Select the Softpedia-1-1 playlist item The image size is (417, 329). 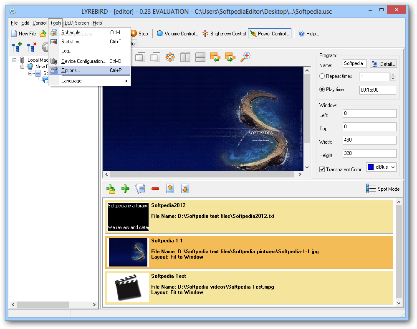(249, 252)
